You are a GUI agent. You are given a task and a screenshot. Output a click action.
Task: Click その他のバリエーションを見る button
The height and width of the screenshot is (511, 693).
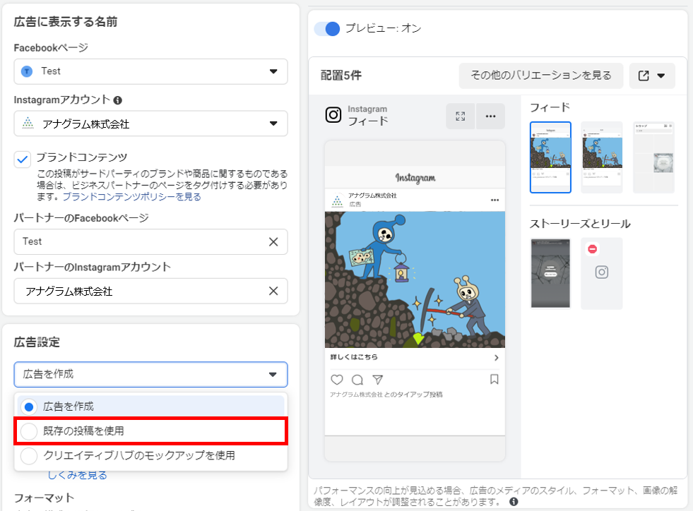coord(540,76)
